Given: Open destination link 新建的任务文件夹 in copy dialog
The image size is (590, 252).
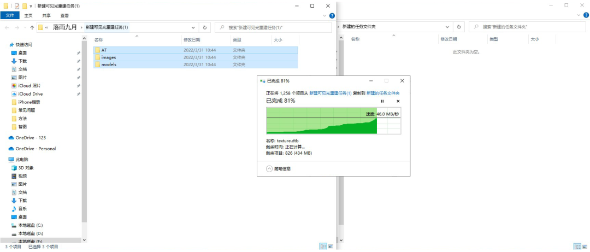Looking at the screenshot, I should pyautogui.click(x=383, y=93).
